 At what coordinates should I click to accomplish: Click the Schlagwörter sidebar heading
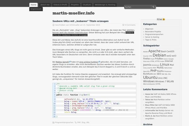(x=151, y=46)
